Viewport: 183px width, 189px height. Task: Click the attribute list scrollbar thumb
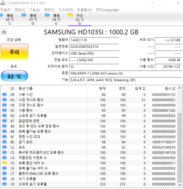[179, 147]
